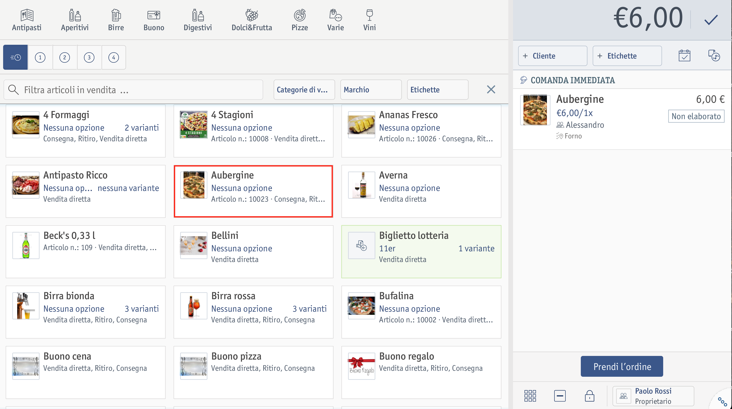Add Averna to the order
Screen dimensions: 732x409
421,191
